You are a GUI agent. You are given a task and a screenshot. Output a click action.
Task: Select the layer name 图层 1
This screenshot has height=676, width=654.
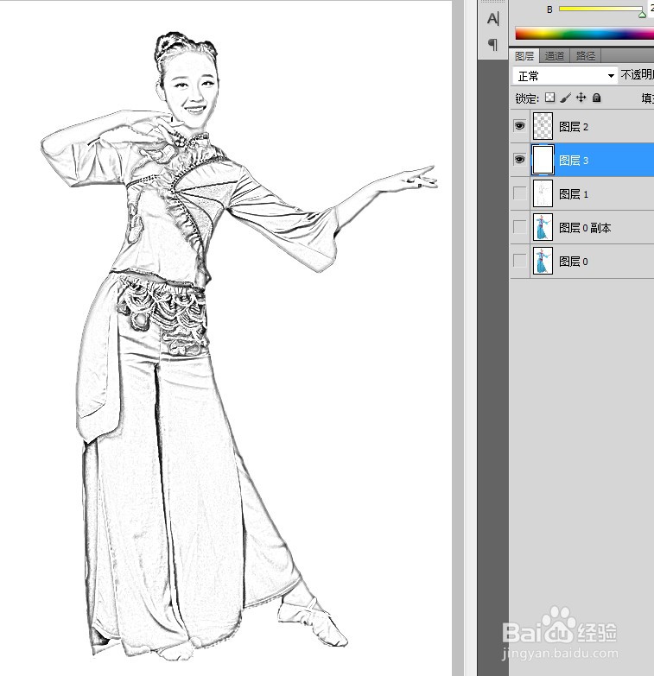tap(574, 194)
